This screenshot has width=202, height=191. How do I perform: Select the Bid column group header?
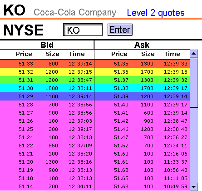pyautogui.click(x=47, y=45)
